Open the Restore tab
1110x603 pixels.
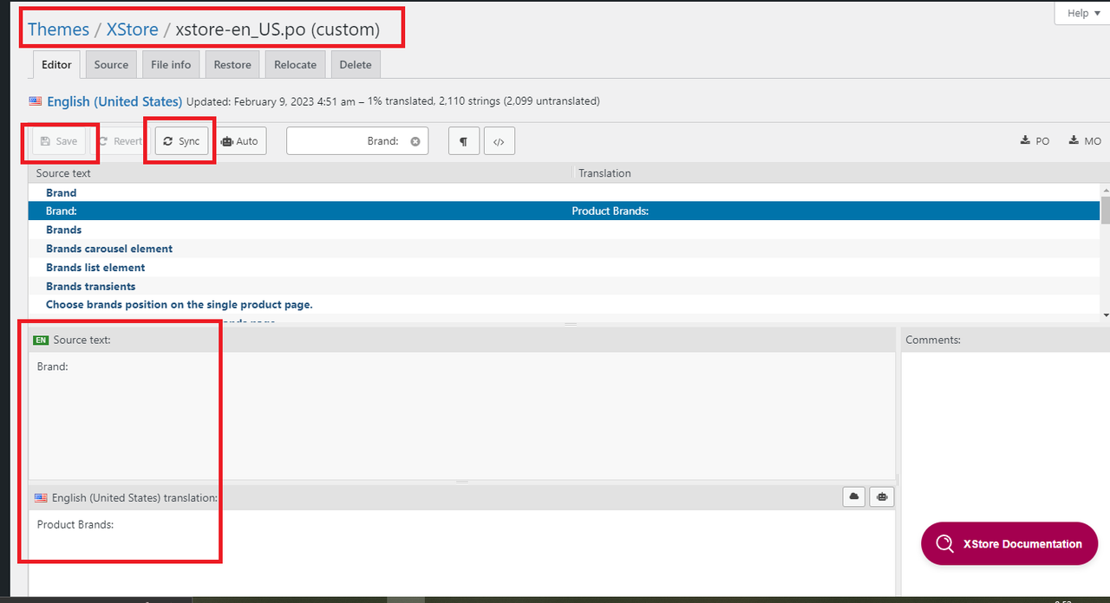click(x=232, y=65)
